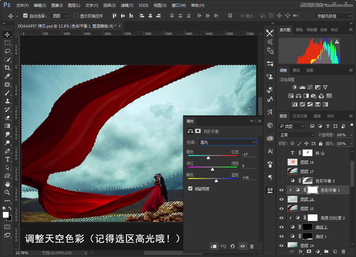Select the Eyedropper tool
This screenshot has height=257, width=356.
[x=7, y=76]
